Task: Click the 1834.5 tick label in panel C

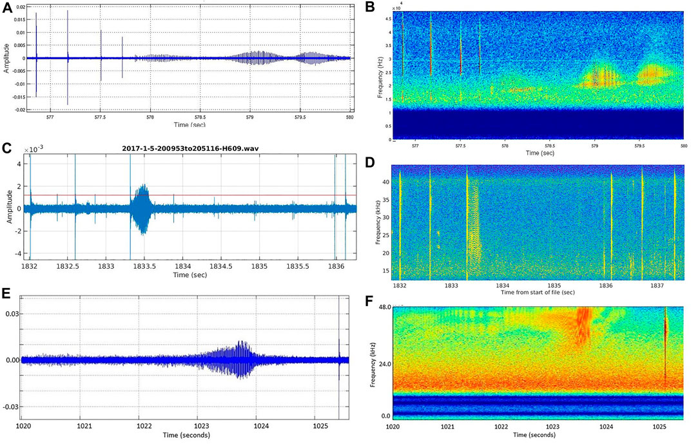Action: pyautogui.click(x=221, y=267)
